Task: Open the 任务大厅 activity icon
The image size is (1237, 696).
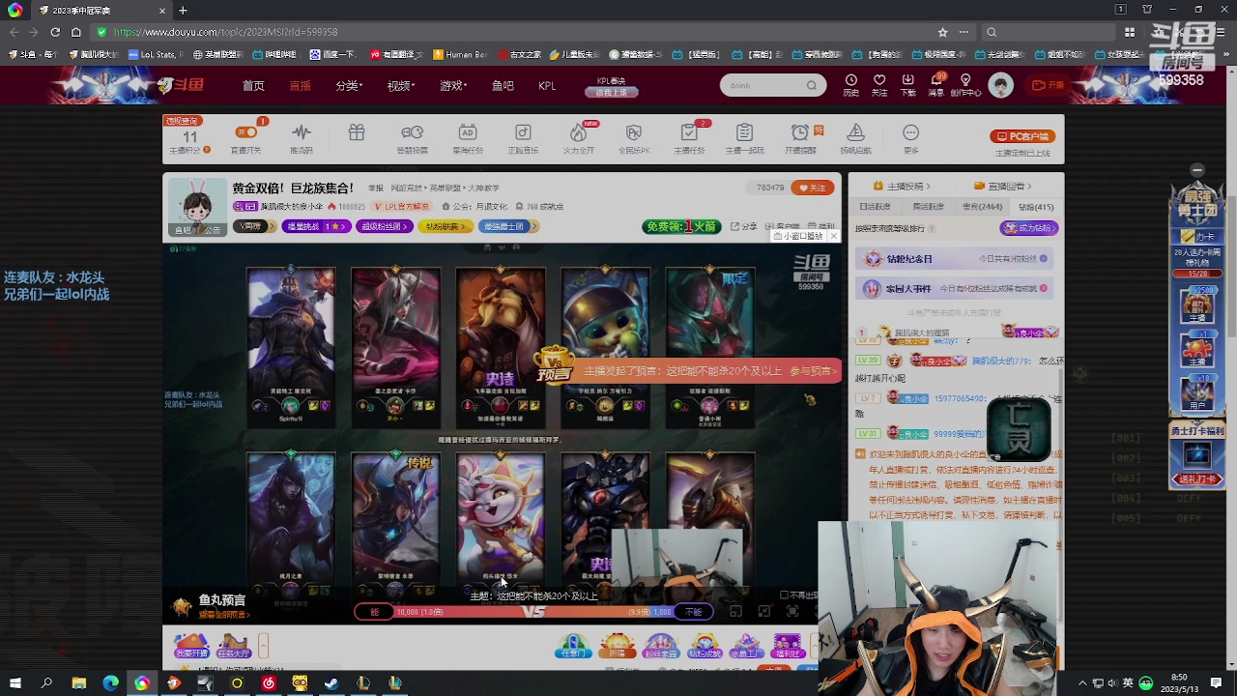Action: coord(234,646)
